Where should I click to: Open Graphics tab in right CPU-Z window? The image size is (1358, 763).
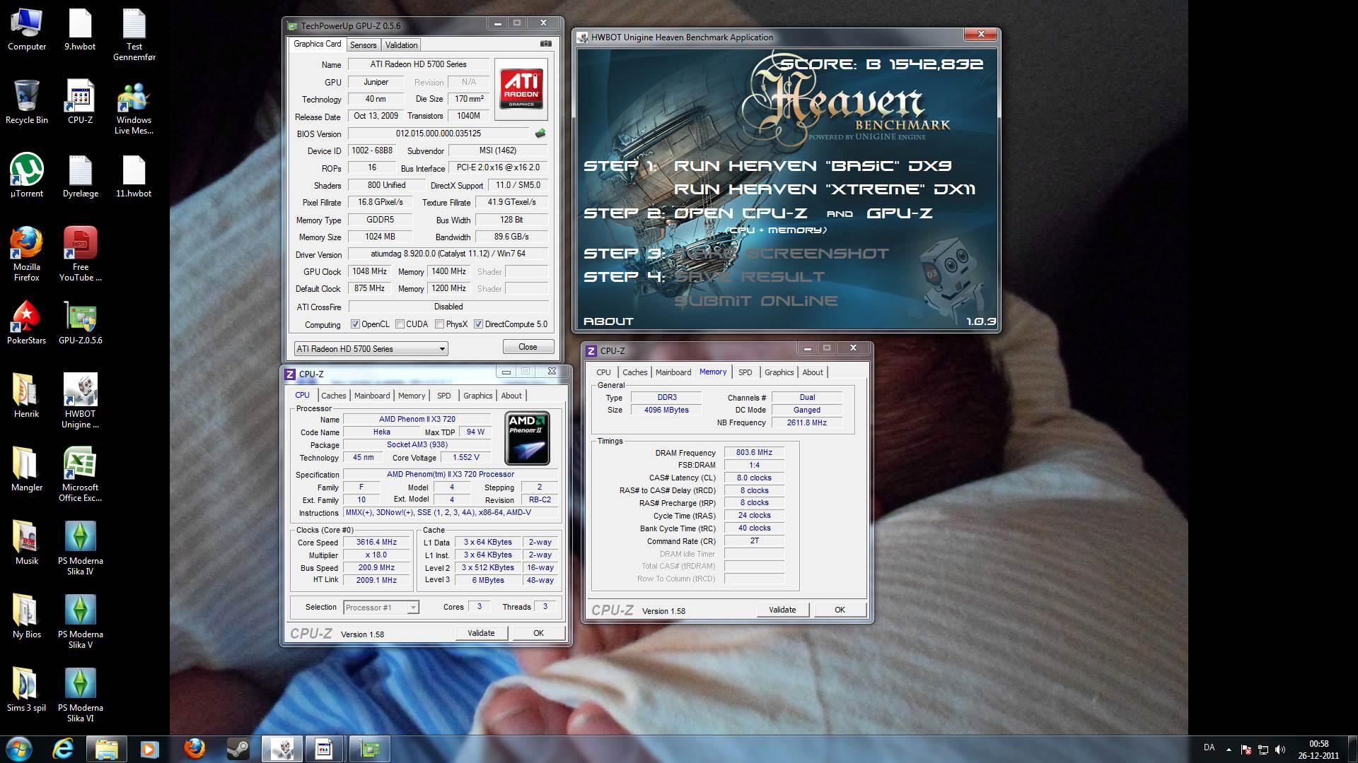coord(779,372)
